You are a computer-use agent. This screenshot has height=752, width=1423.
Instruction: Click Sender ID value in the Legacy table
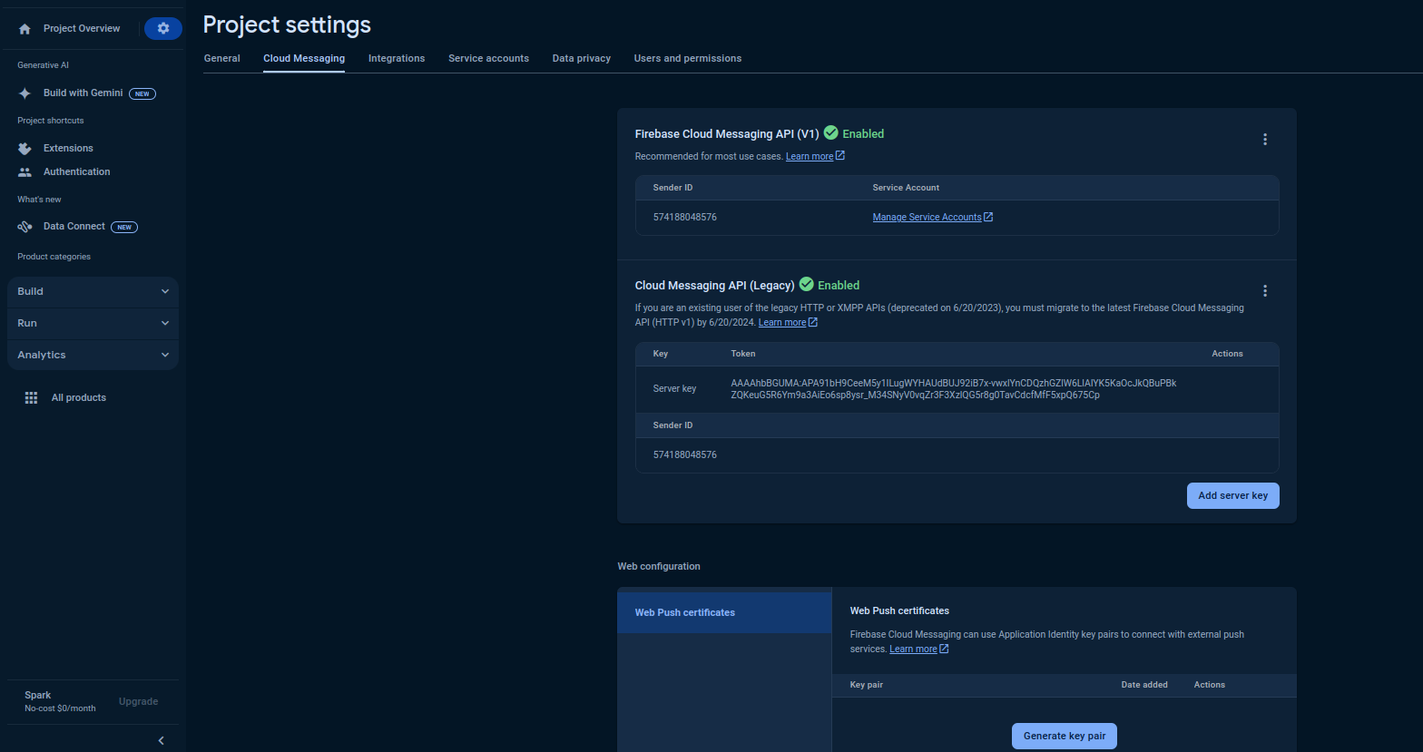pyautogui.click(x=685, y=454)
